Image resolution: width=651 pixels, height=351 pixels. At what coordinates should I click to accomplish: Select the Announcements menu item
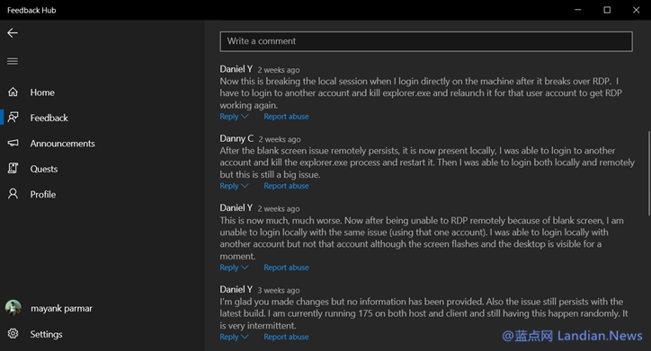(x=62, y=144)
